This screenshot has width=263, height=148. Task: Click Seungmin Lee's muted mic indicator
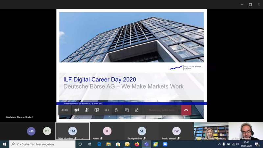pos(145,138)
